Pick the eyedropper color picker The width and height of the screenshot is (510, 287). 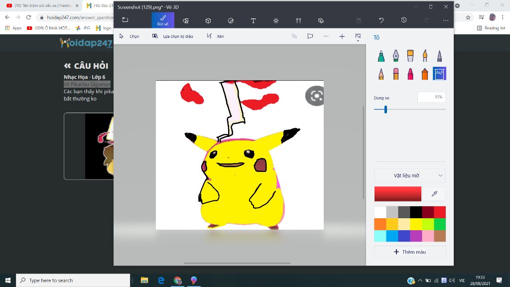point(434,194)
